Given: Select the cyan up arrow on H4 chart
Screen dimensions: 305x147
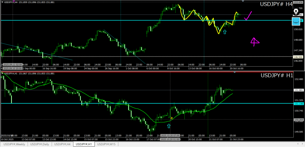Looking at the screenshot, I should click(225, 31).
